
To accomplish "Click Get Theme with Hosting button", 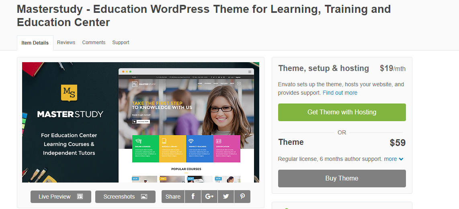I will [342, 112].
